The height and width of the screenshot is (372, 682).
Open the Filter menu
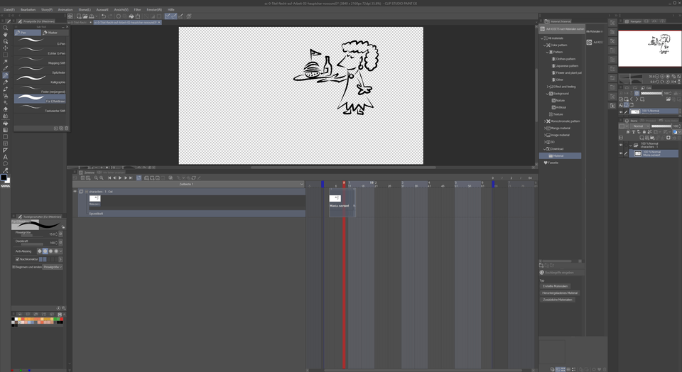click(x=137, y=9)
